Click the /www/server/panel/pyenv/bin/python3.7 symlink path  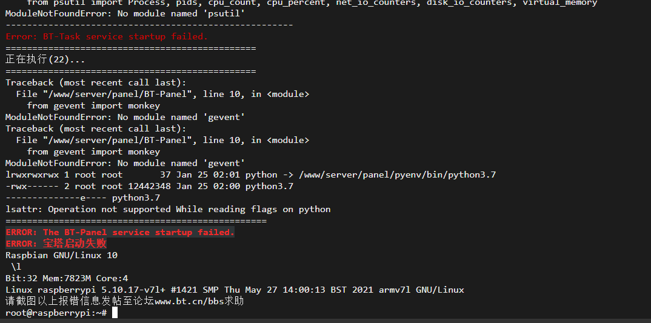[397, 175]
